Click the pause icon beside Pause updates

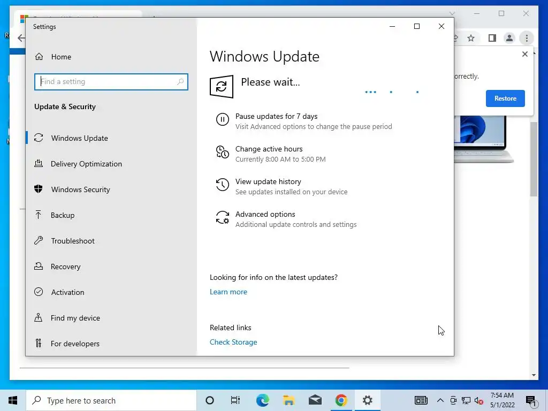[222, 119]
